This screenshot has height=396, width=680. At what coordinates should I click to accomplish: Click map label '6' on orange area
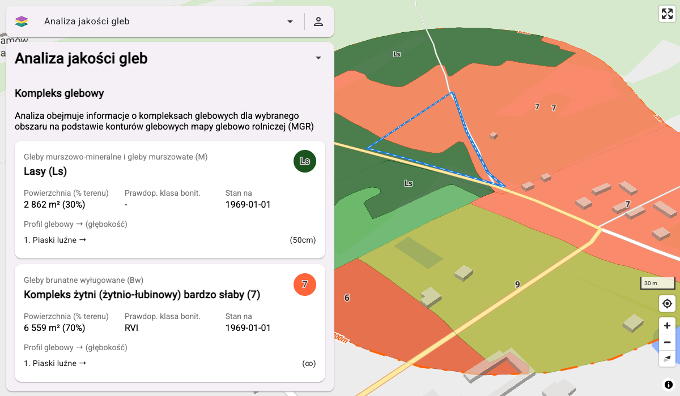click(x=347, y=298)
